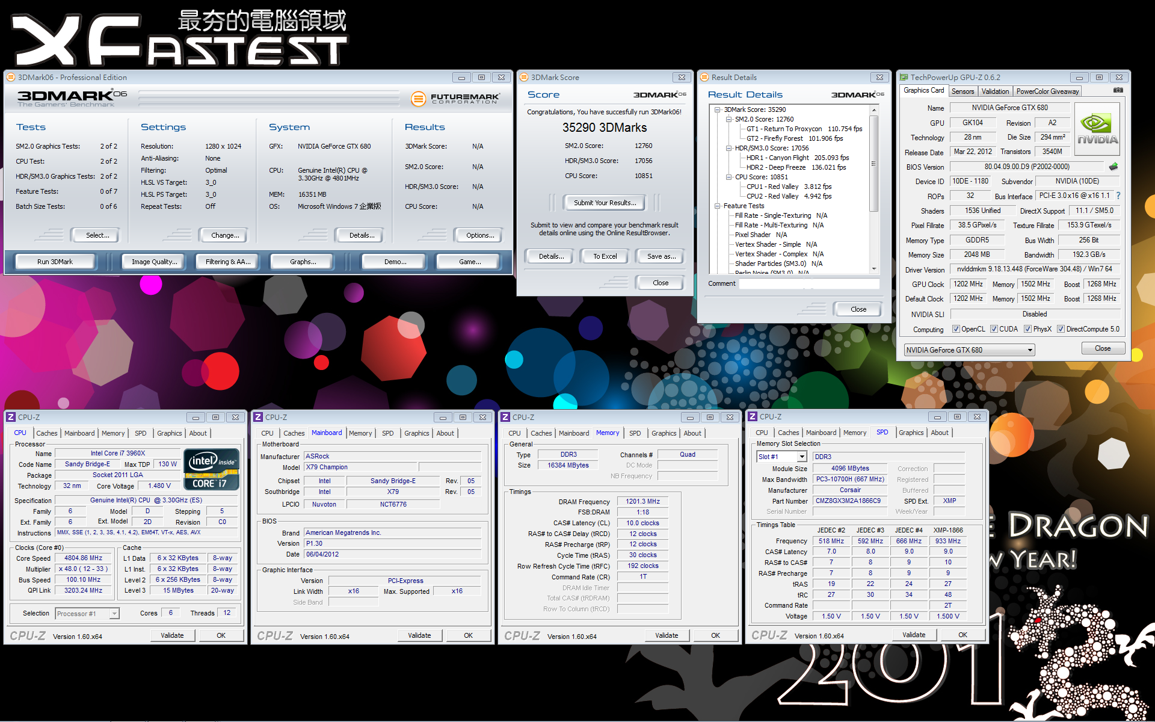
Task: Click Options button under Results
Action: [x=479, y=235]
